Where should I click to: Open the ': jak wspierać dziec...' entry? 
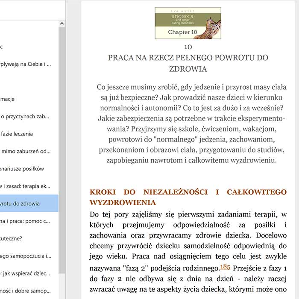click(x=26, y=273)
